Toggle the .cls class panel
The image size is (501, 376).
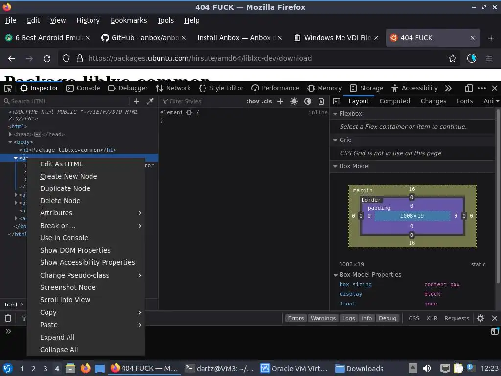click(x=267, y=101)
